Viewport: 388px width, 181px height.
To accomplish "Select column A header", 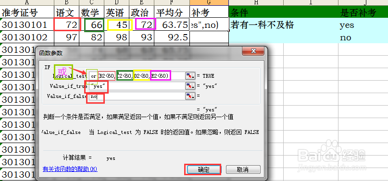I will tap(27, 2).
